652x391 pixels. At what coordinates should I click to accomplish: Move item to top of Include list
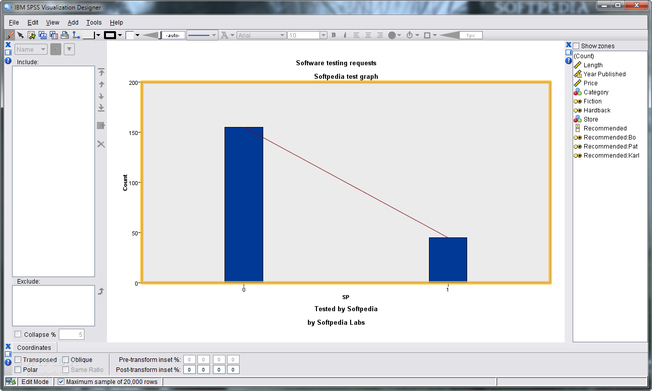[101, 72]
